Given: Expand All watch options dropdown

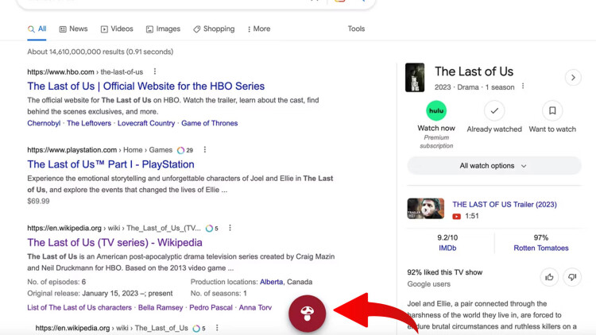Looking at the screenshot, I should click(494, 166).
